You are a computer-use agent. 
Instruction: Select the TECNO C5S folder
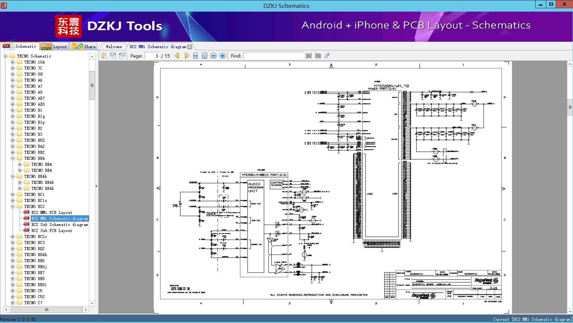(34, 297)
